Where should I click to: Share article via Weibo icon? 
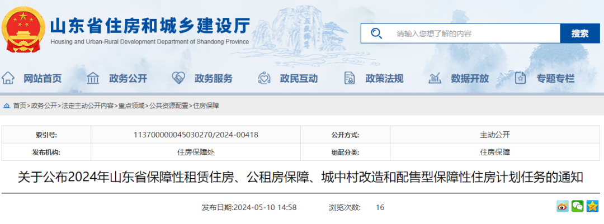(563, 206)
